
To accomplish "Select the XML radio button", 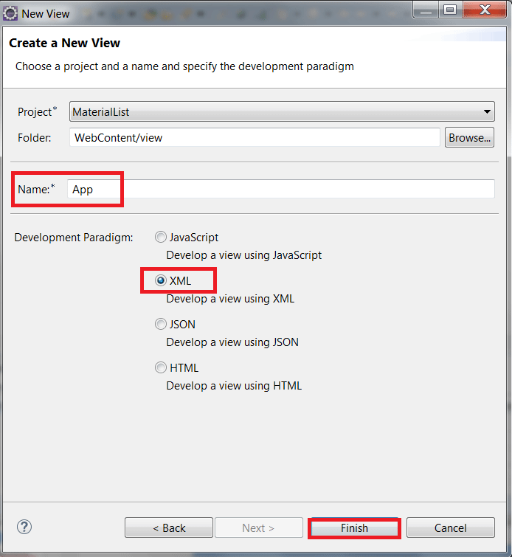I will 161,280.
